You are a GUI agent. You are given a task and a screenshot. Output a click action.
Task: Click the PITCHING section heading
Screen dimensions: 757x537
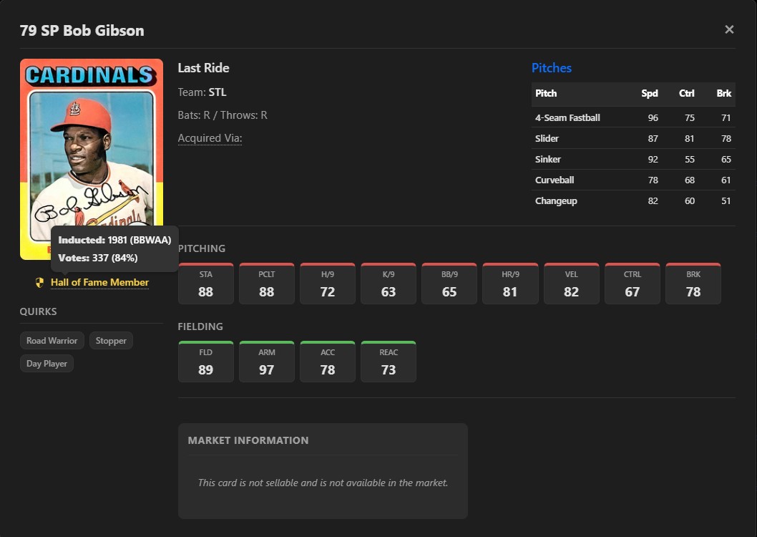click(202, 248)
